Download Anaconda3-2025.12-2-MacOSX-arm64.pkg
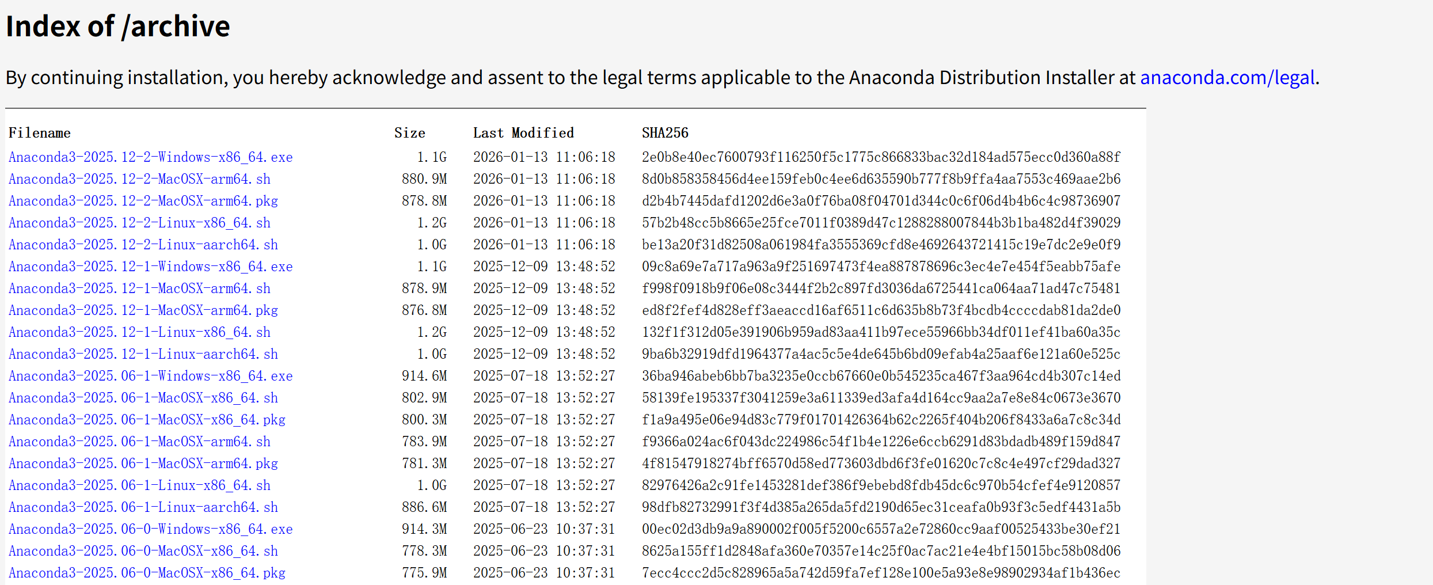Viewport: 1433px width, 585px height. (143, 201)
